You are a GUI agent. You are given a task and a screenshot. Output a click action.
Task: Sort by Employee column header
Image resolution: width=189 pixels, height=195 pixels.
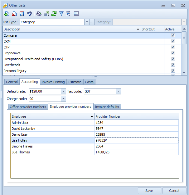coord(53,116)
